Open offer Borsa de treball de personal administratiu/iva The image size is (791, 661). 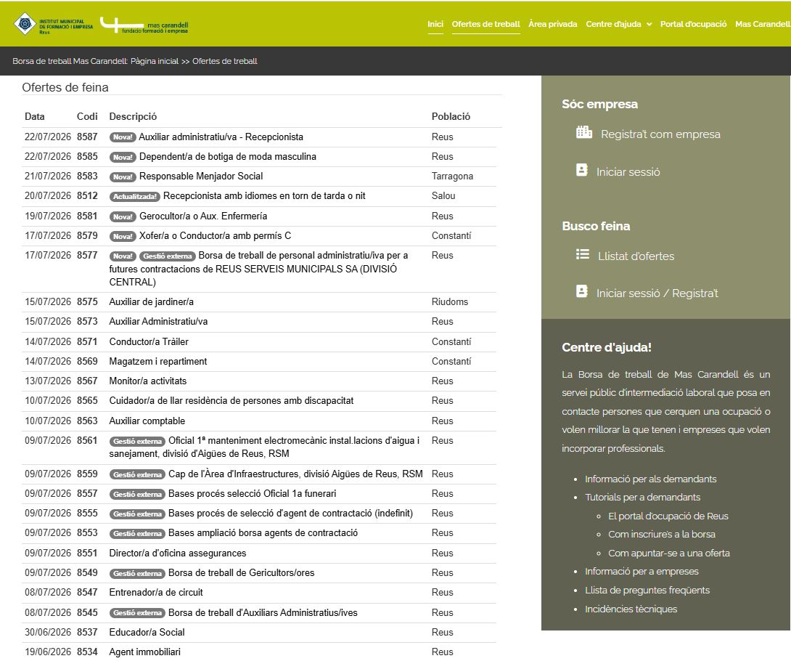pyautogui.click(x=259, y=269)
